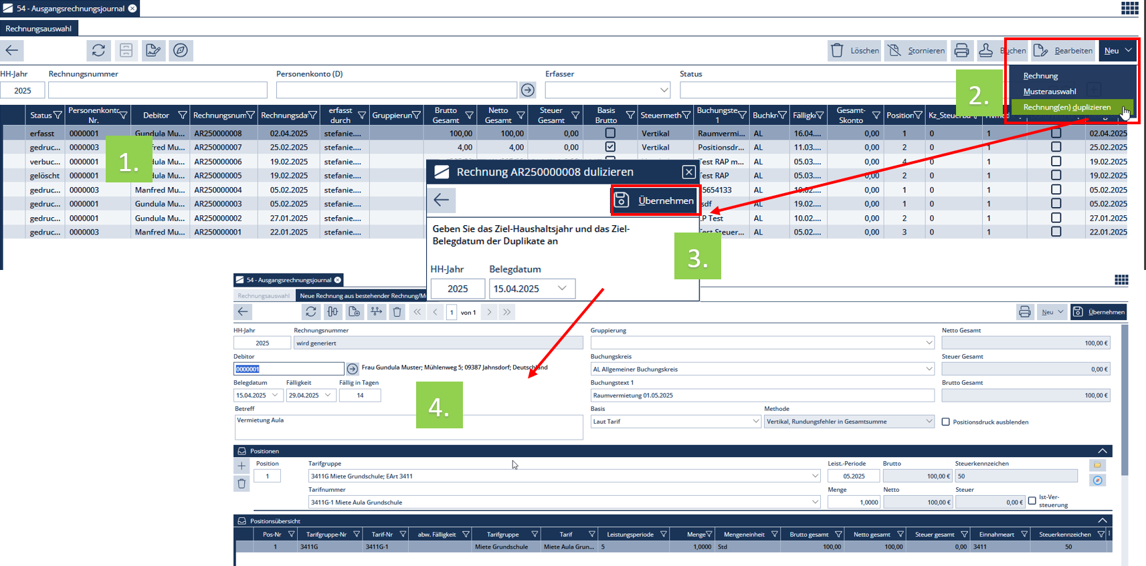Select Rechnung(en) duplizieren menu entry
Viewport: 1146px width, 566px height.
1066,107
